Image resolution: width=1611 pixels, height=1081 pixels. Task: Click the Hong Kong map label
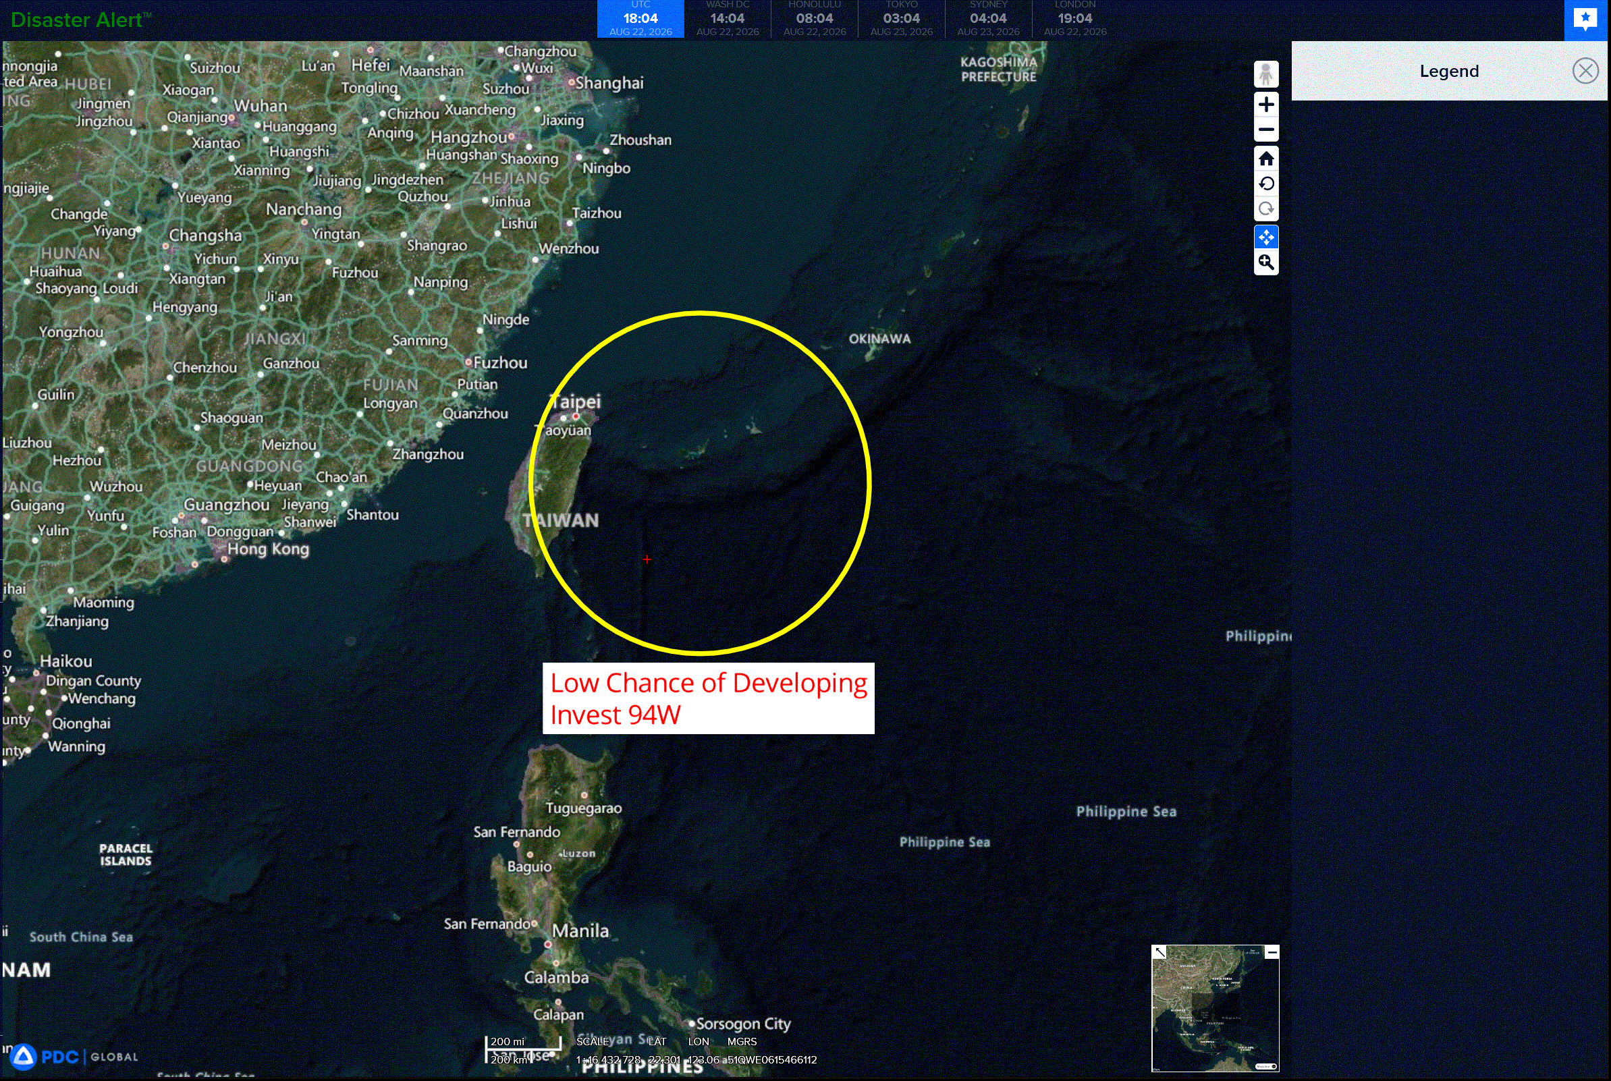pos(268,549)
